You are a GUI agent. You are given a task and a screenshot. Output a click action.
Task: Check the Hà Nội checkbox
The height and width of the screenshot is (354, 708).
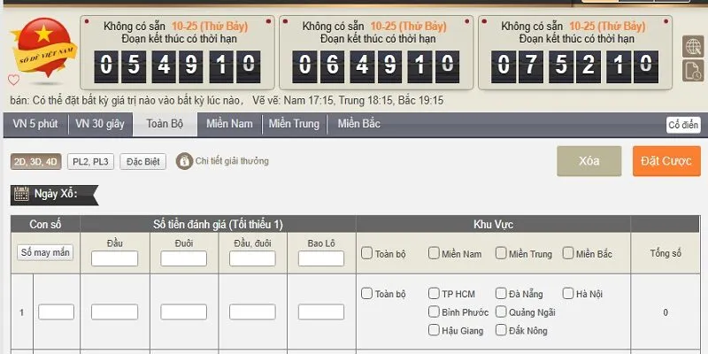[x=568, y=294]
